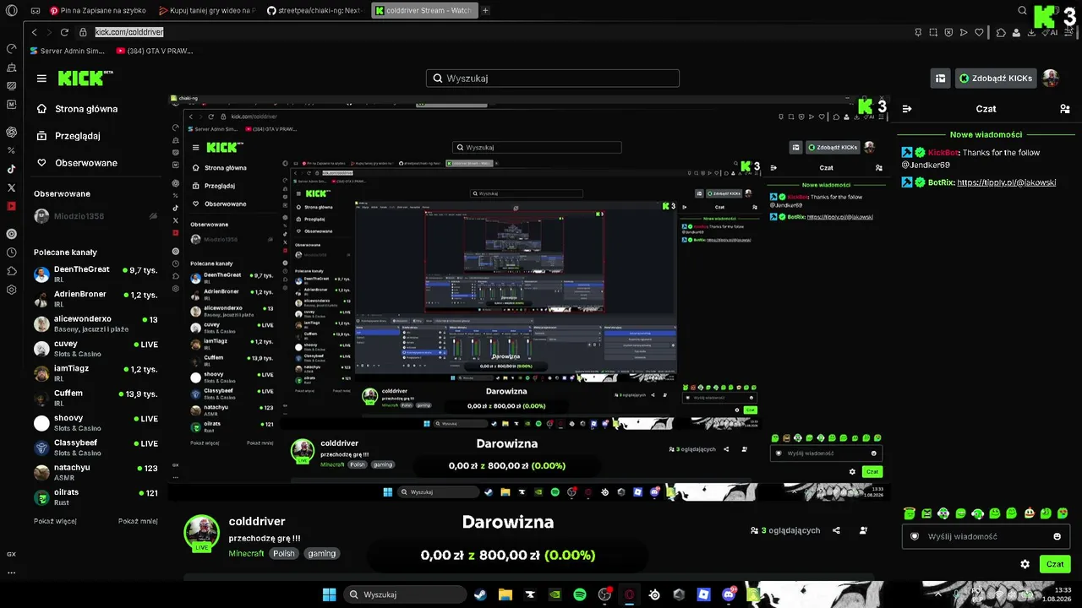
Task: Open colddriver streamer avatar with LIVE badge
Action: (202, 533)
